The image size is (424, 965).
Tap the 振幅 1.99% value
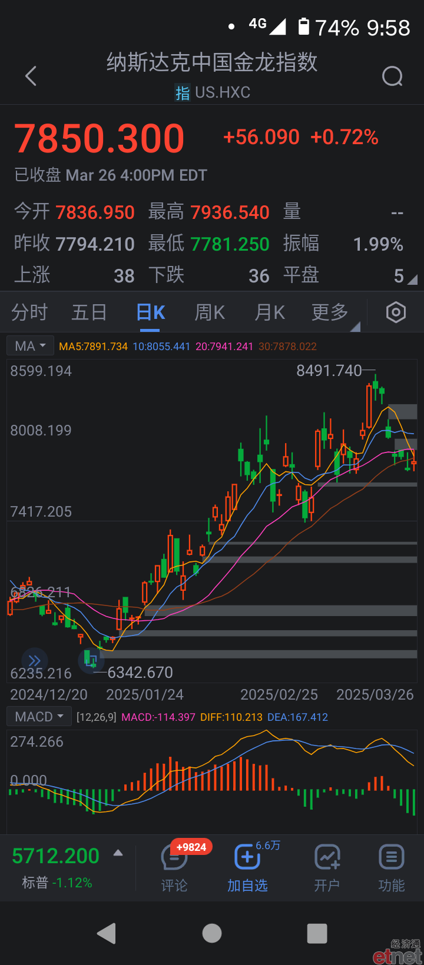378,244
